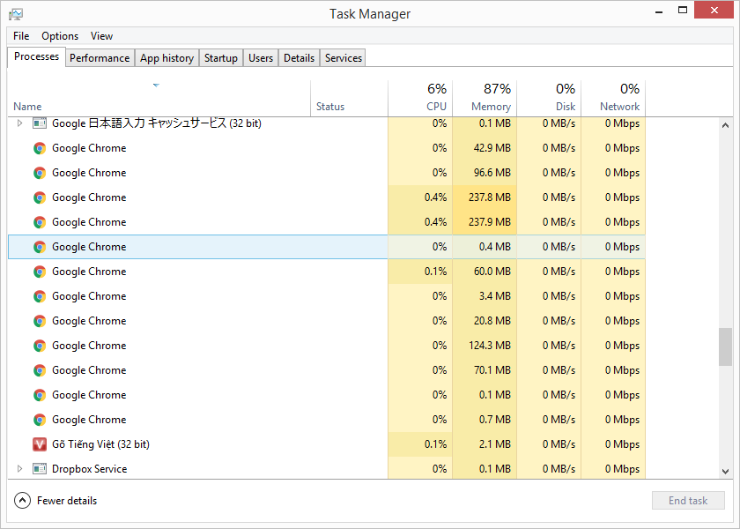Click the Chrome icon with 42.9 MB memory
Viewport: 740px width, 529px height.
click(40, 148)
